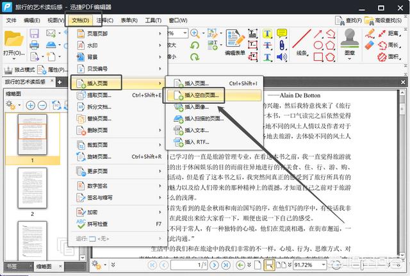Viewport: 410px width, 276px height.
Task: Choose Insert Image menu entry
Action: tap(214, 107)
